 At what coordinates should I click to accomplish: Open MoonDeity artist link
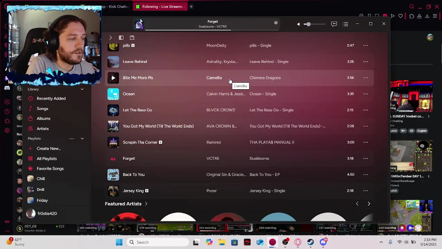[x=217, y=45]
